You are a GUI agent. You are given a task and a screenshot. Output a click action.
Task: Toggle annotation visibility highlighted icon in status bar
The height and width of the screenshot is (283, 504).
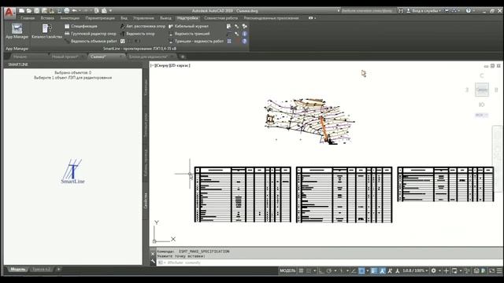pos(382,270)
